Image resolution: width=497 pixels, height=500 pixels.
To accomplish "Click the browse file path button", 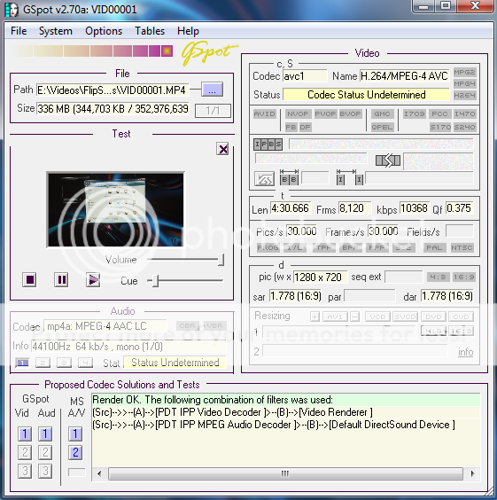I will click(213, 90).
